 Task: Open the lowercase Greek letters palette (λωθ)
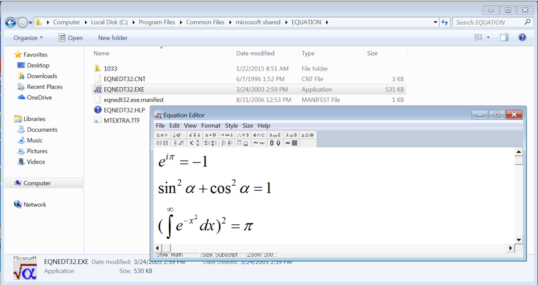pos(292,135)
